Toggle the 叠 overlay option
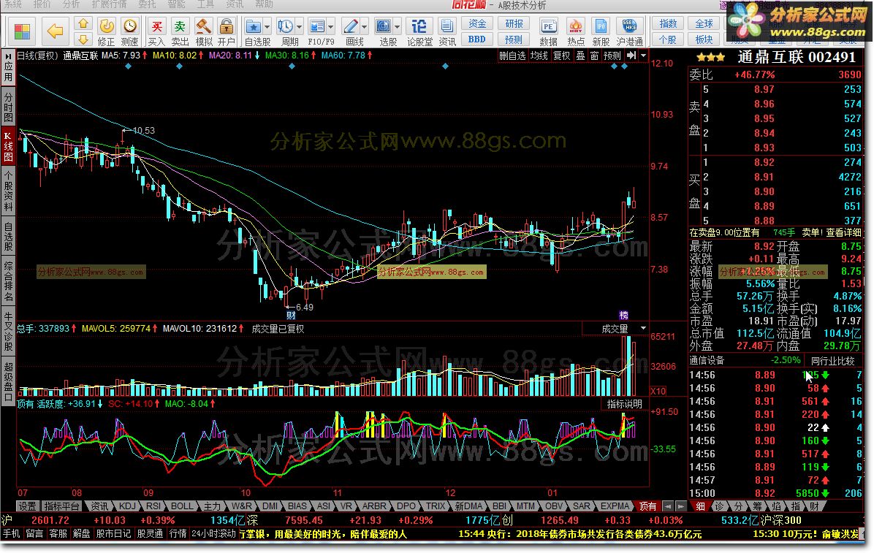The height and width of the screenshot is (553, 874). click(581, 56)
